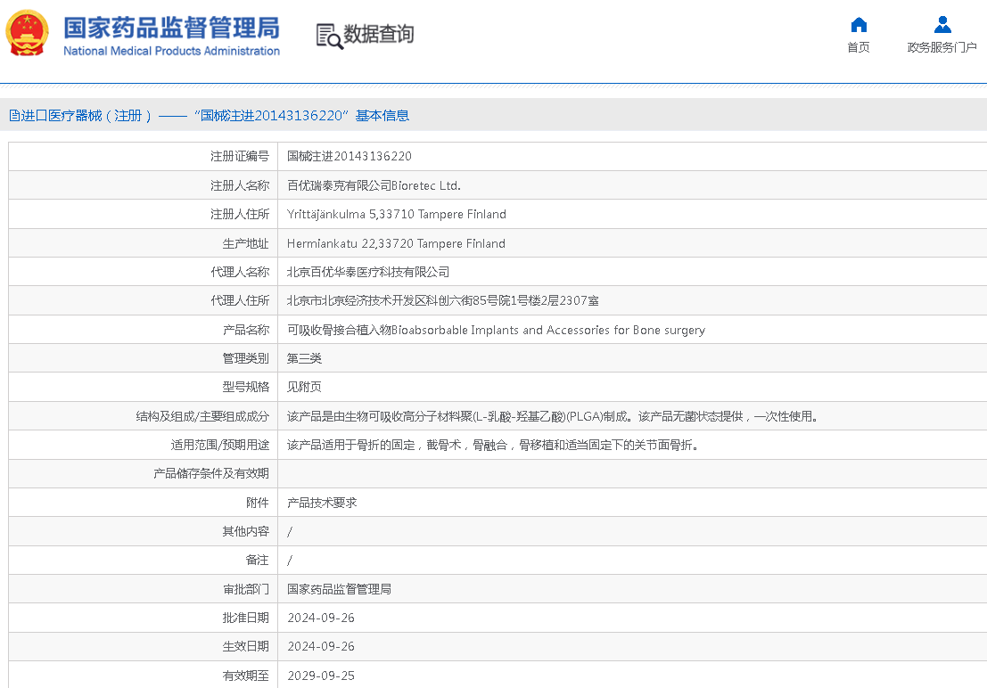Select the approval date 2024-09-26 in 批准日期 row
Image resolution: width=987 pixels, height=688 pixels.
(x=321, y=618)
